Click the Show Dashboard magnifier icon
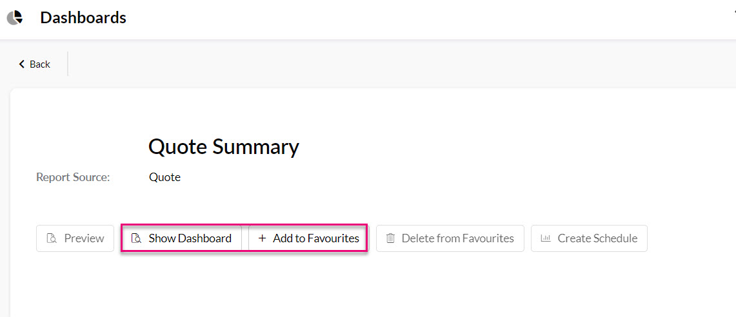 [x=136, y=238]
